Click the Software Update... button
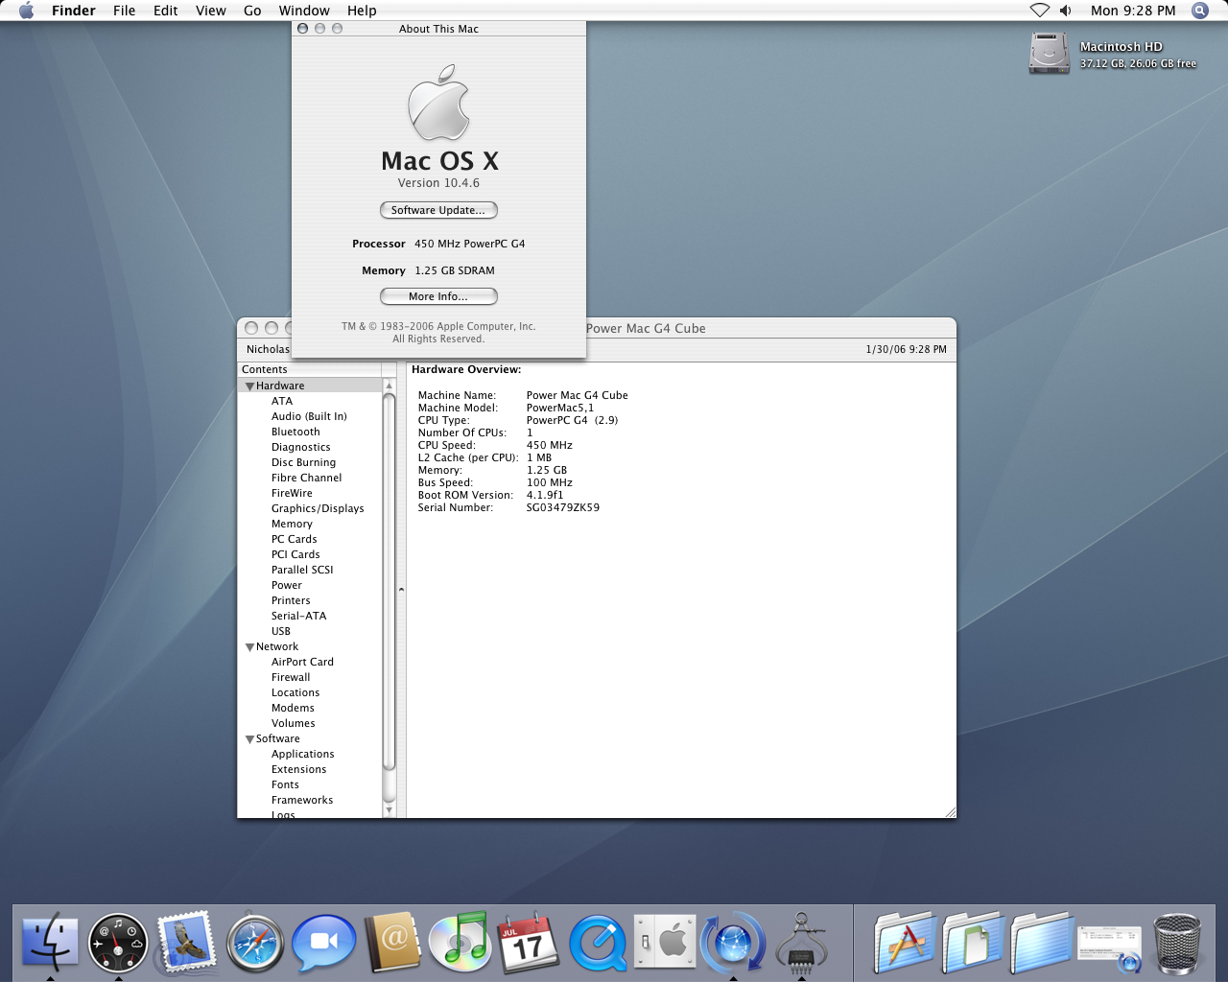The width and height of the screenshot is (1228, 982). [438, 210]
